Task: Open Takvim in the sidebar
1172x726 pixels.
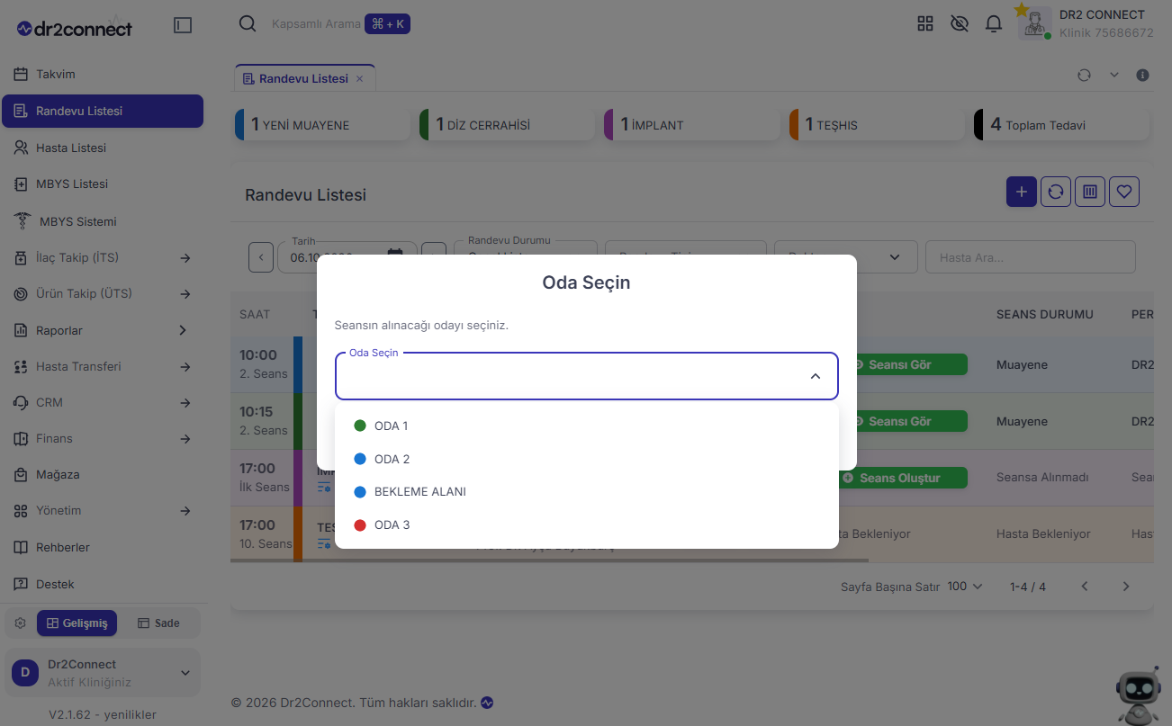Action: [x=103, y=74]
